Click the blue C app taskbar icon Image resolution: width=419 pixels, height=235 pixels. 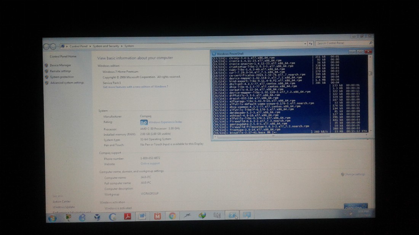tap(112, 217)
